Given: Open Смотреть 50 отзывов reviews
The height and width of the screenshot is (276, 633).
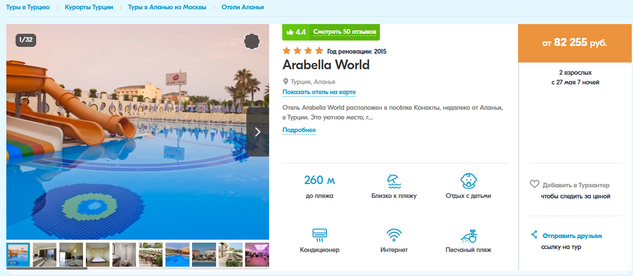Looking at the screenshot, I should pyautogui.click(x=344, y=32).
